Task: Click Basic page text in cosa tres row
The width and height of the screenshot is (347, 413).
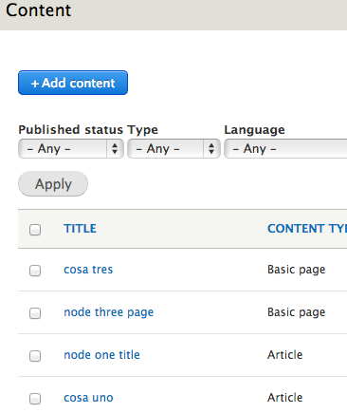Action: click(x=296, y=270)
